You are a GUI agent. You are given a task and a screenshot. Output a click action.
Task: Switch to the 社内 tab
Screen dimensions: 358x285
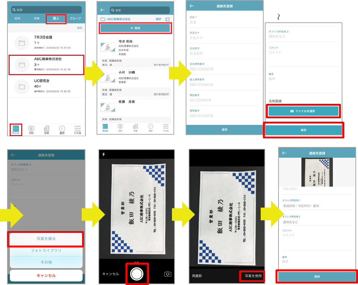click(x=17, y=18)
